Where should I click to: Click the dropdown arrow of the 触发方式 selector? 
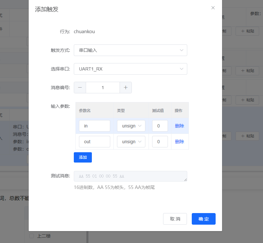point(182,50)
